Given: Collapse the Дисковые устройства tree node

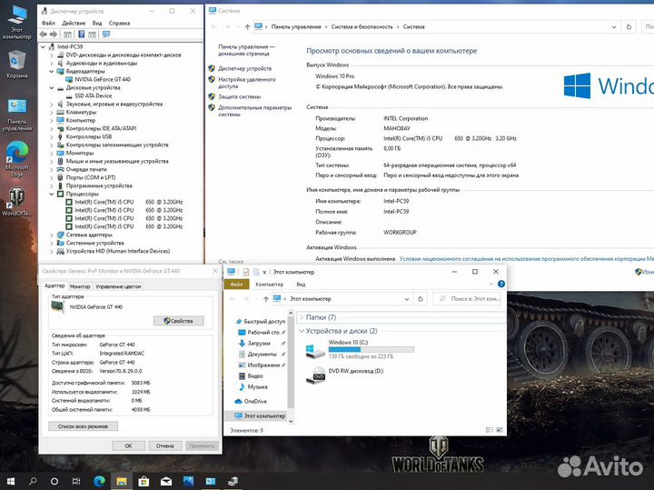Looking at the screenshot, I should click(52, 87).
